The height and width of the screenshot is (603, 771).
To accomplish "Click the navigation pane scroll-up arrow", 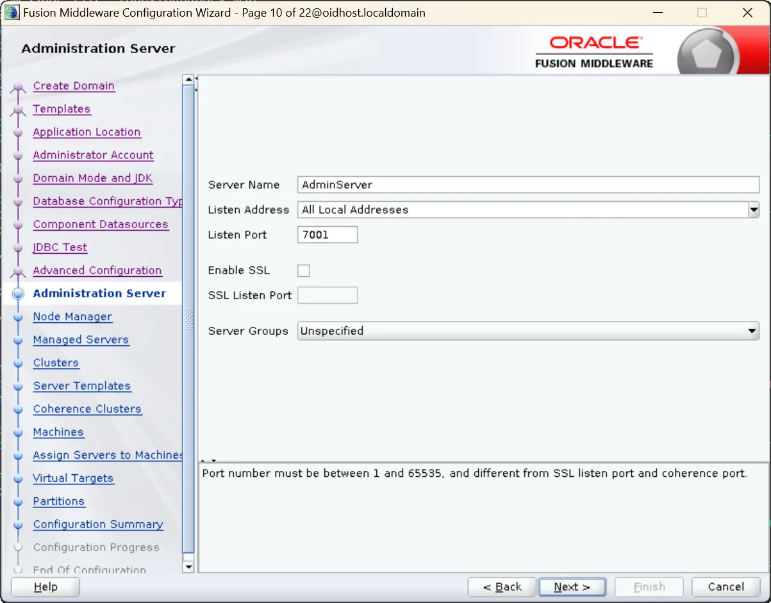I will (188, 80).
